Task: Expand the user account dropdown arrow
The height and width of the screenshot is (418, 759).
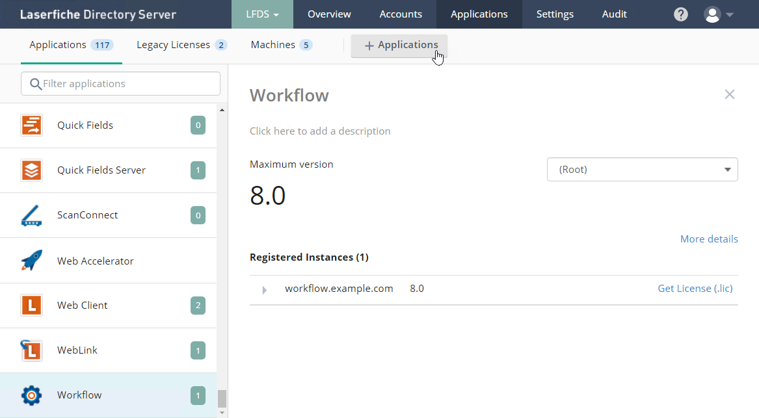Action: pyautogui.click(x=730, y=14)
